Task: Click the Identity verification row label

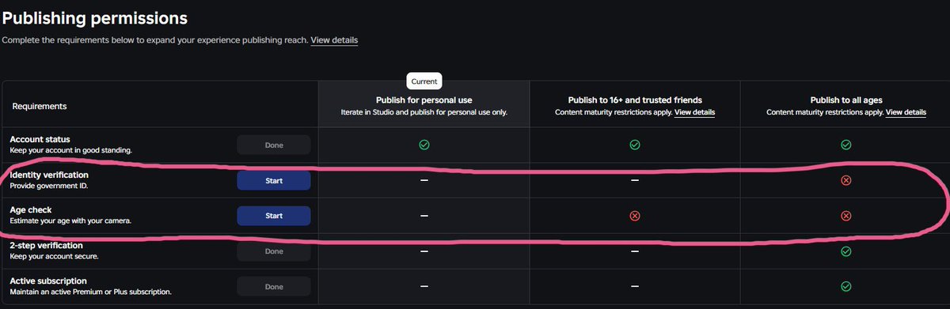Action: (x=49, y=174)
